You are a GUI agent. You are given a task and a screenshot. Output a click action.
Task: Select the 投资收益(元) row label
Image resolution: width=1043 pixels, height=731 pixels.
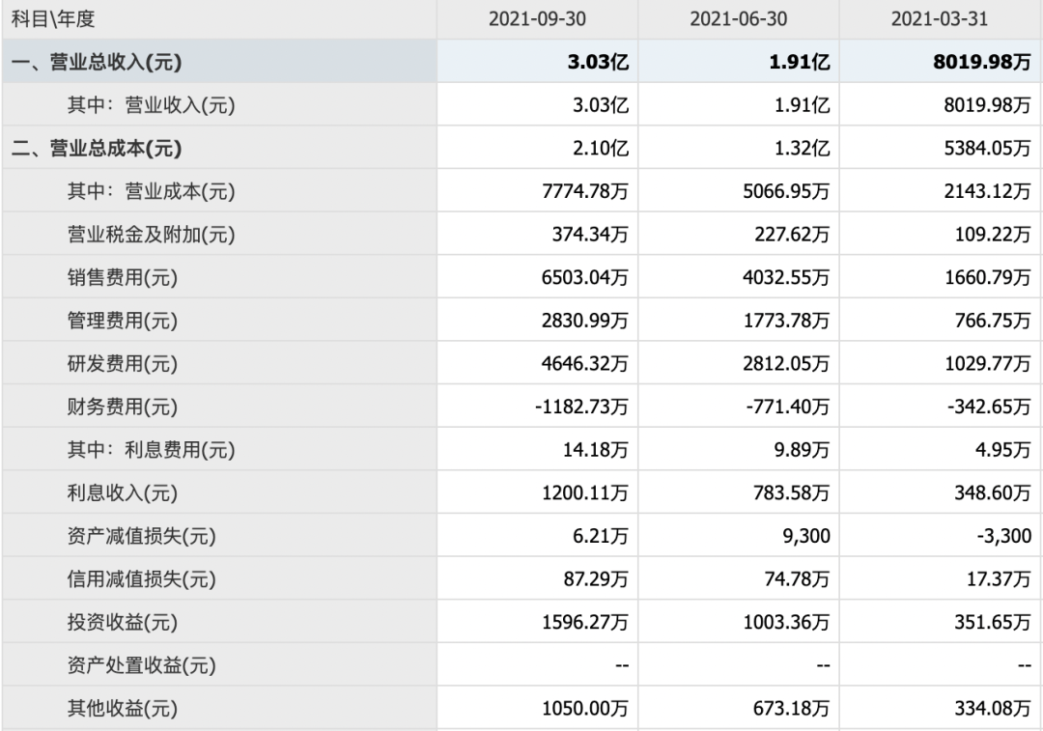point(123,622)
